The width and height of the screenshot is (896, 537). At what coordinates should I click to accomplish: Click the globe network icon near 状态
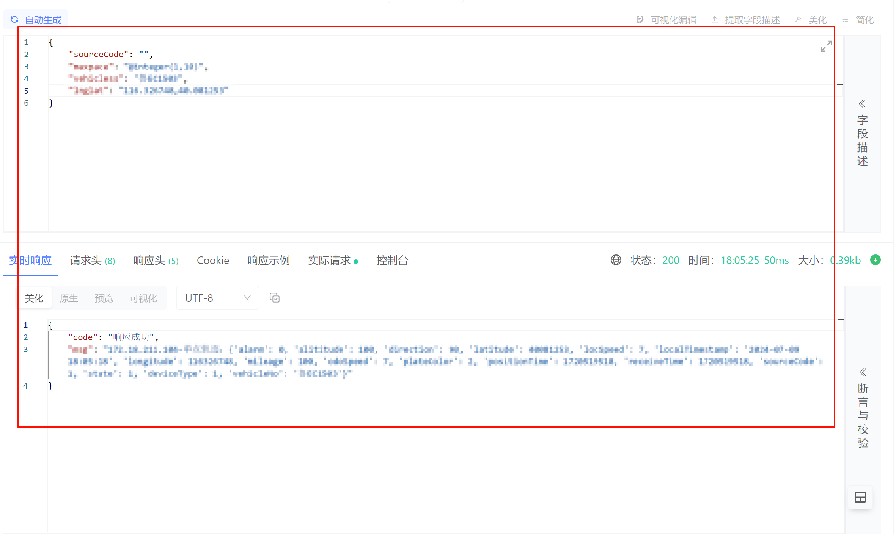pyautogui.click(x=616, y=260)
